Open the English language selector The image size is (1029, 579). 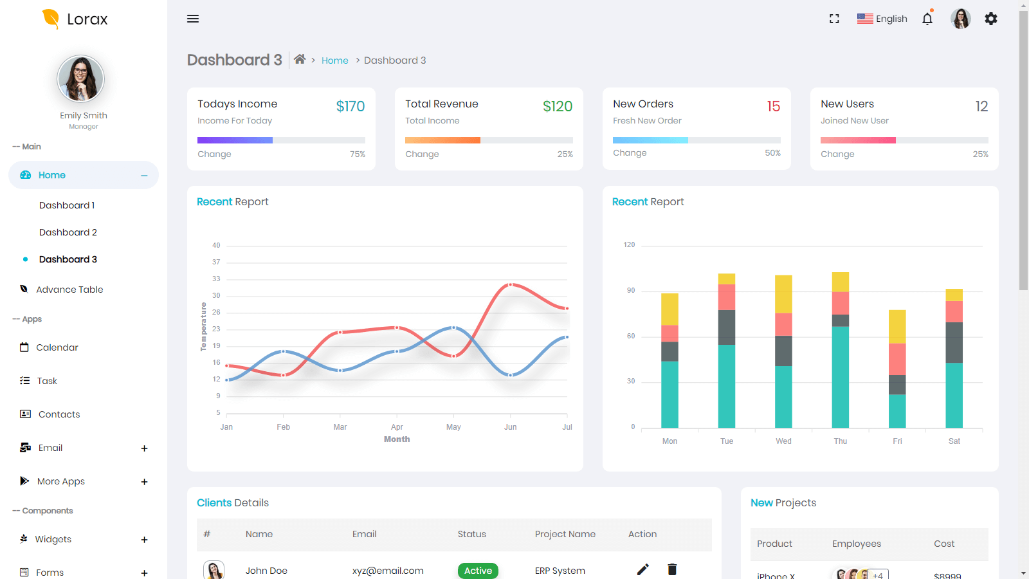tap(882, 19)
